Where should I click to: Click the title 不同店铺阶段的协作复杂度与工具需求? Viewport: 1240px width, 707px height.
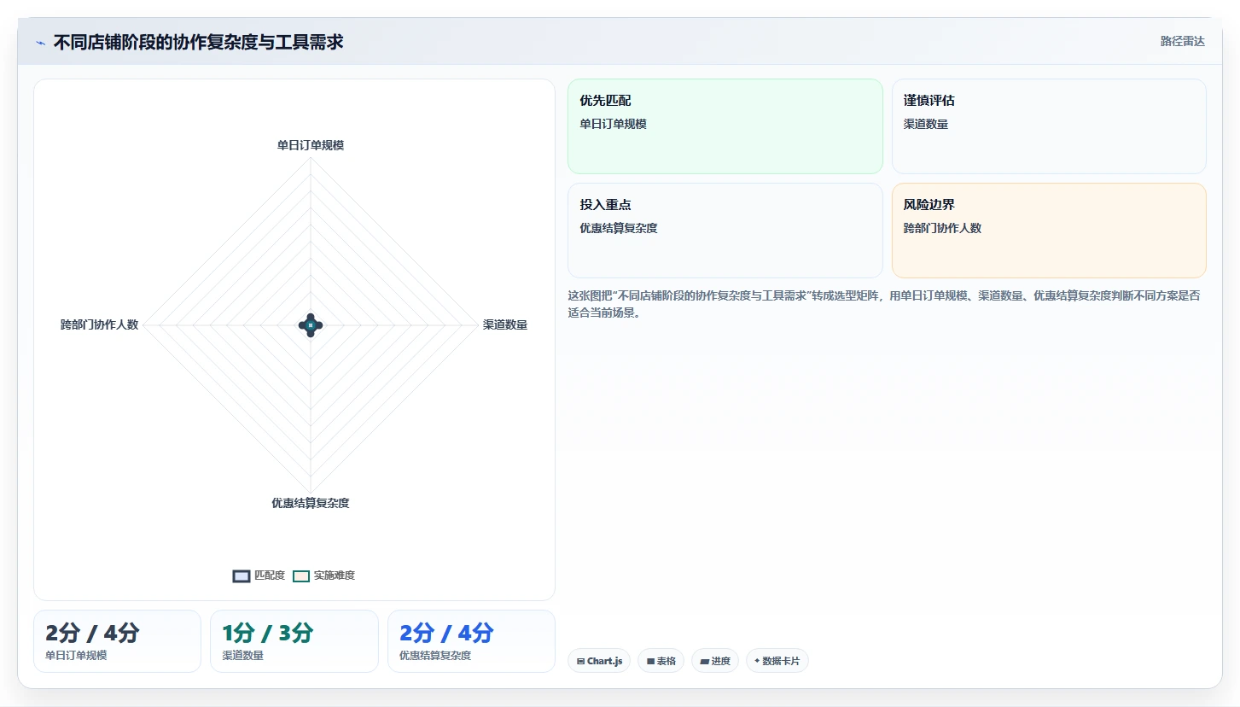pyautogui.click(x=198, y=42)
